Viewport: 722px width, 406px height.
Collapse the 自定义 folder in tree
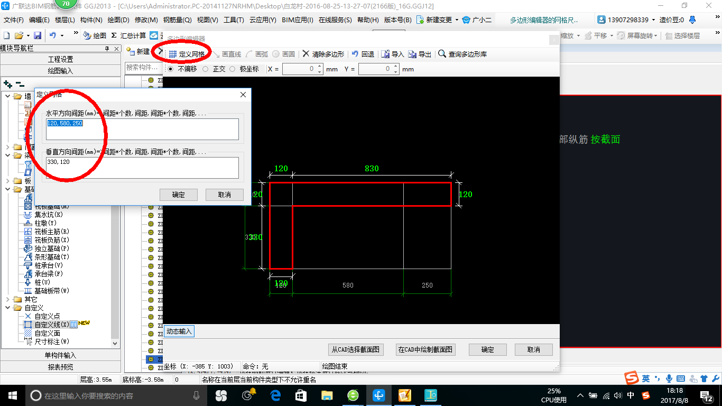point(8,308)
